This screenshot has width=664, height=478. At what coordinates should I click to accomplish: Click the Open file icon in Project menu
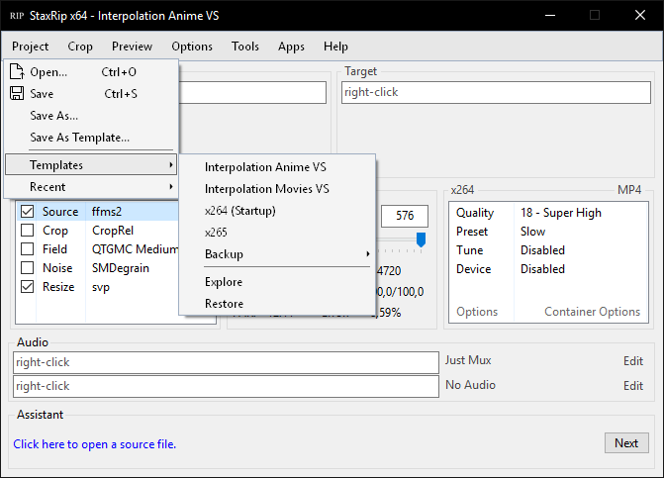coord(17,72)
